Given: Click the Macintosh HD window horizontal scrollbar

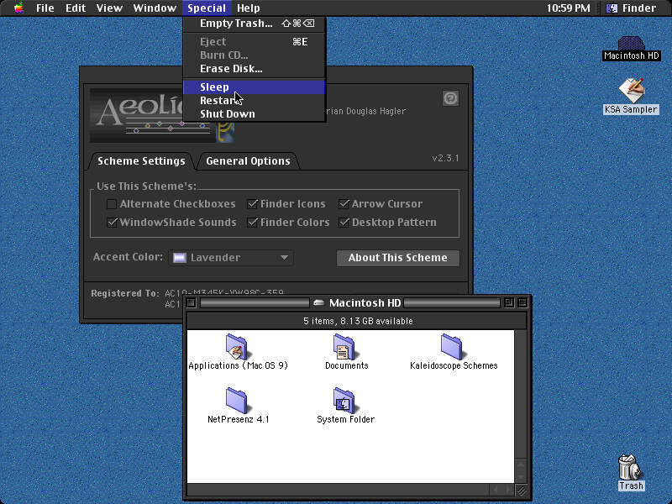Looking at the screenshot, I should [350, 490].
